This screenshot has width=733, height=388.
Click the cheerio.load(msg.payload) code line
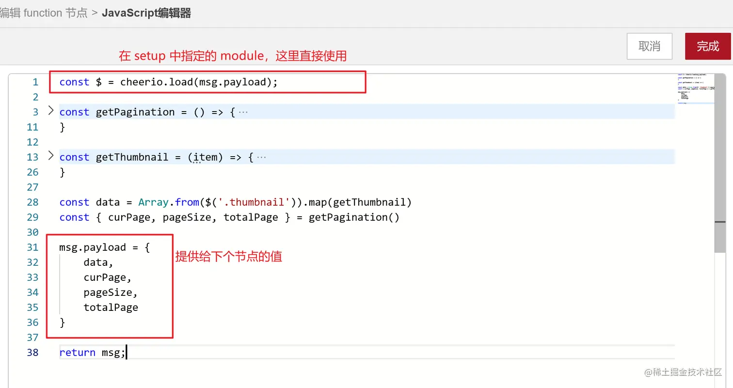(x=169, y=82)
